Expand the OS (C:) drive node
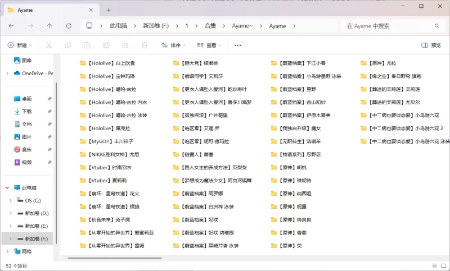The image size is (450, 271). point(11,200)
